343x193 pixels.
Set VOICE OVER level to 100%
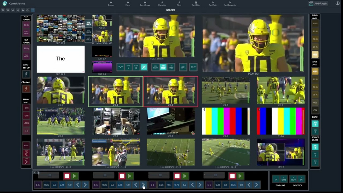(315, 71)
